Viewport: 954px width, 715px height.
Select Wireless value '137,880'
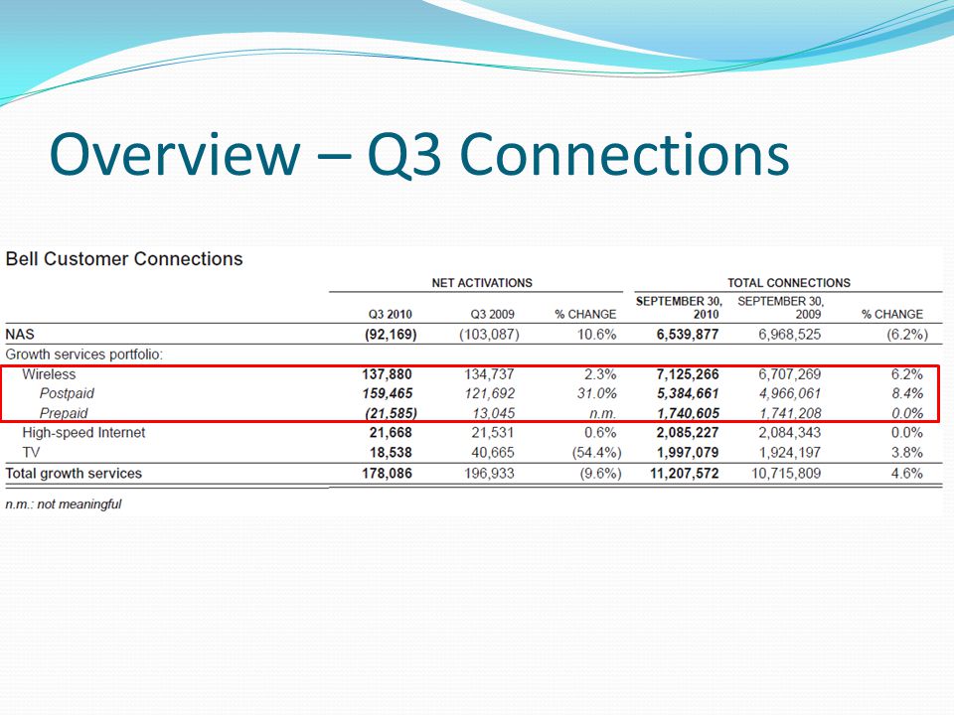click(x=387, y=374)
